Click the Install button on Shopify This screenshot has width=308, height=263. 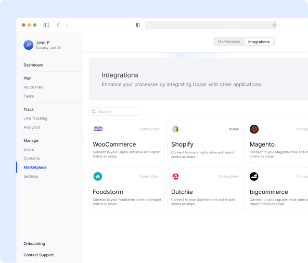(234, 129)
